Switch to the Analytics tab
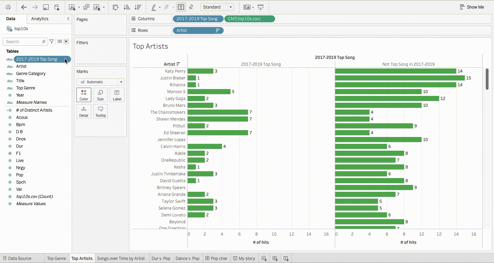This screenshot has width=494, height=263. click(40, 19)
